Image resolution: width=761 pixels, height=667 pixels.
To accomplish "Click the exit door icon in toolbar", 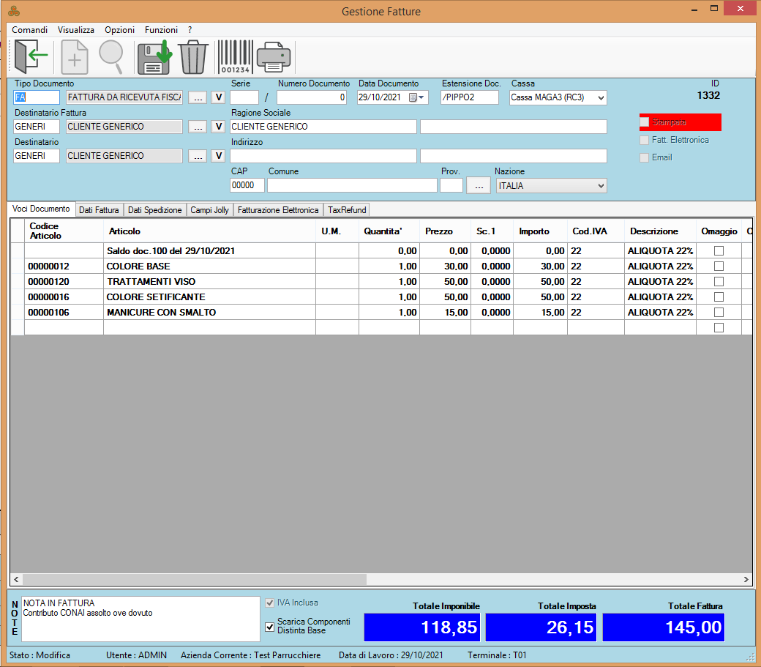I will click(x=31, y=56).
